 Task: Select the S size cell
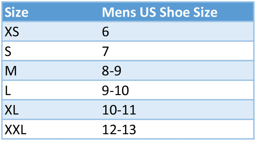(8, 51)
